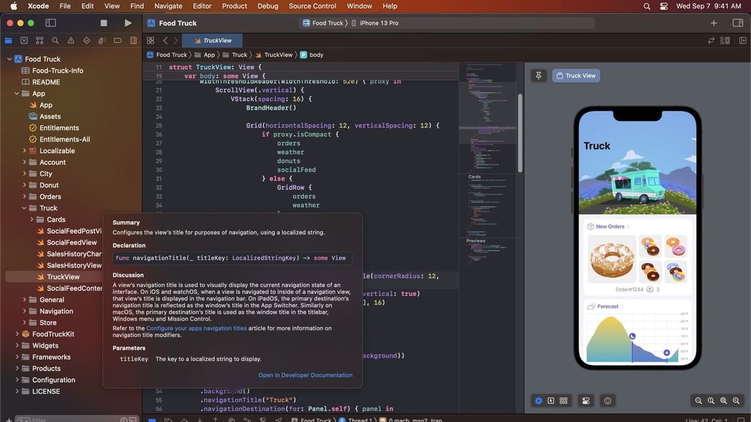Toggle the navigator sidebar visibility
This screenshot has height=422, width=751.
[50, 23]
